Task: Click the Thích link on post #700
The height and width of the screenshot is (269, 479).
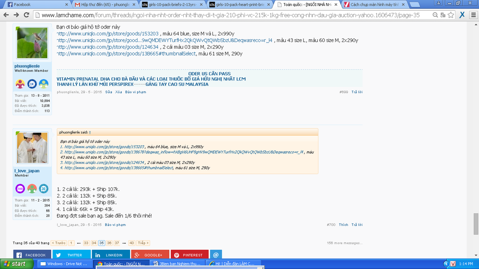Action: [x=343, y=225]
